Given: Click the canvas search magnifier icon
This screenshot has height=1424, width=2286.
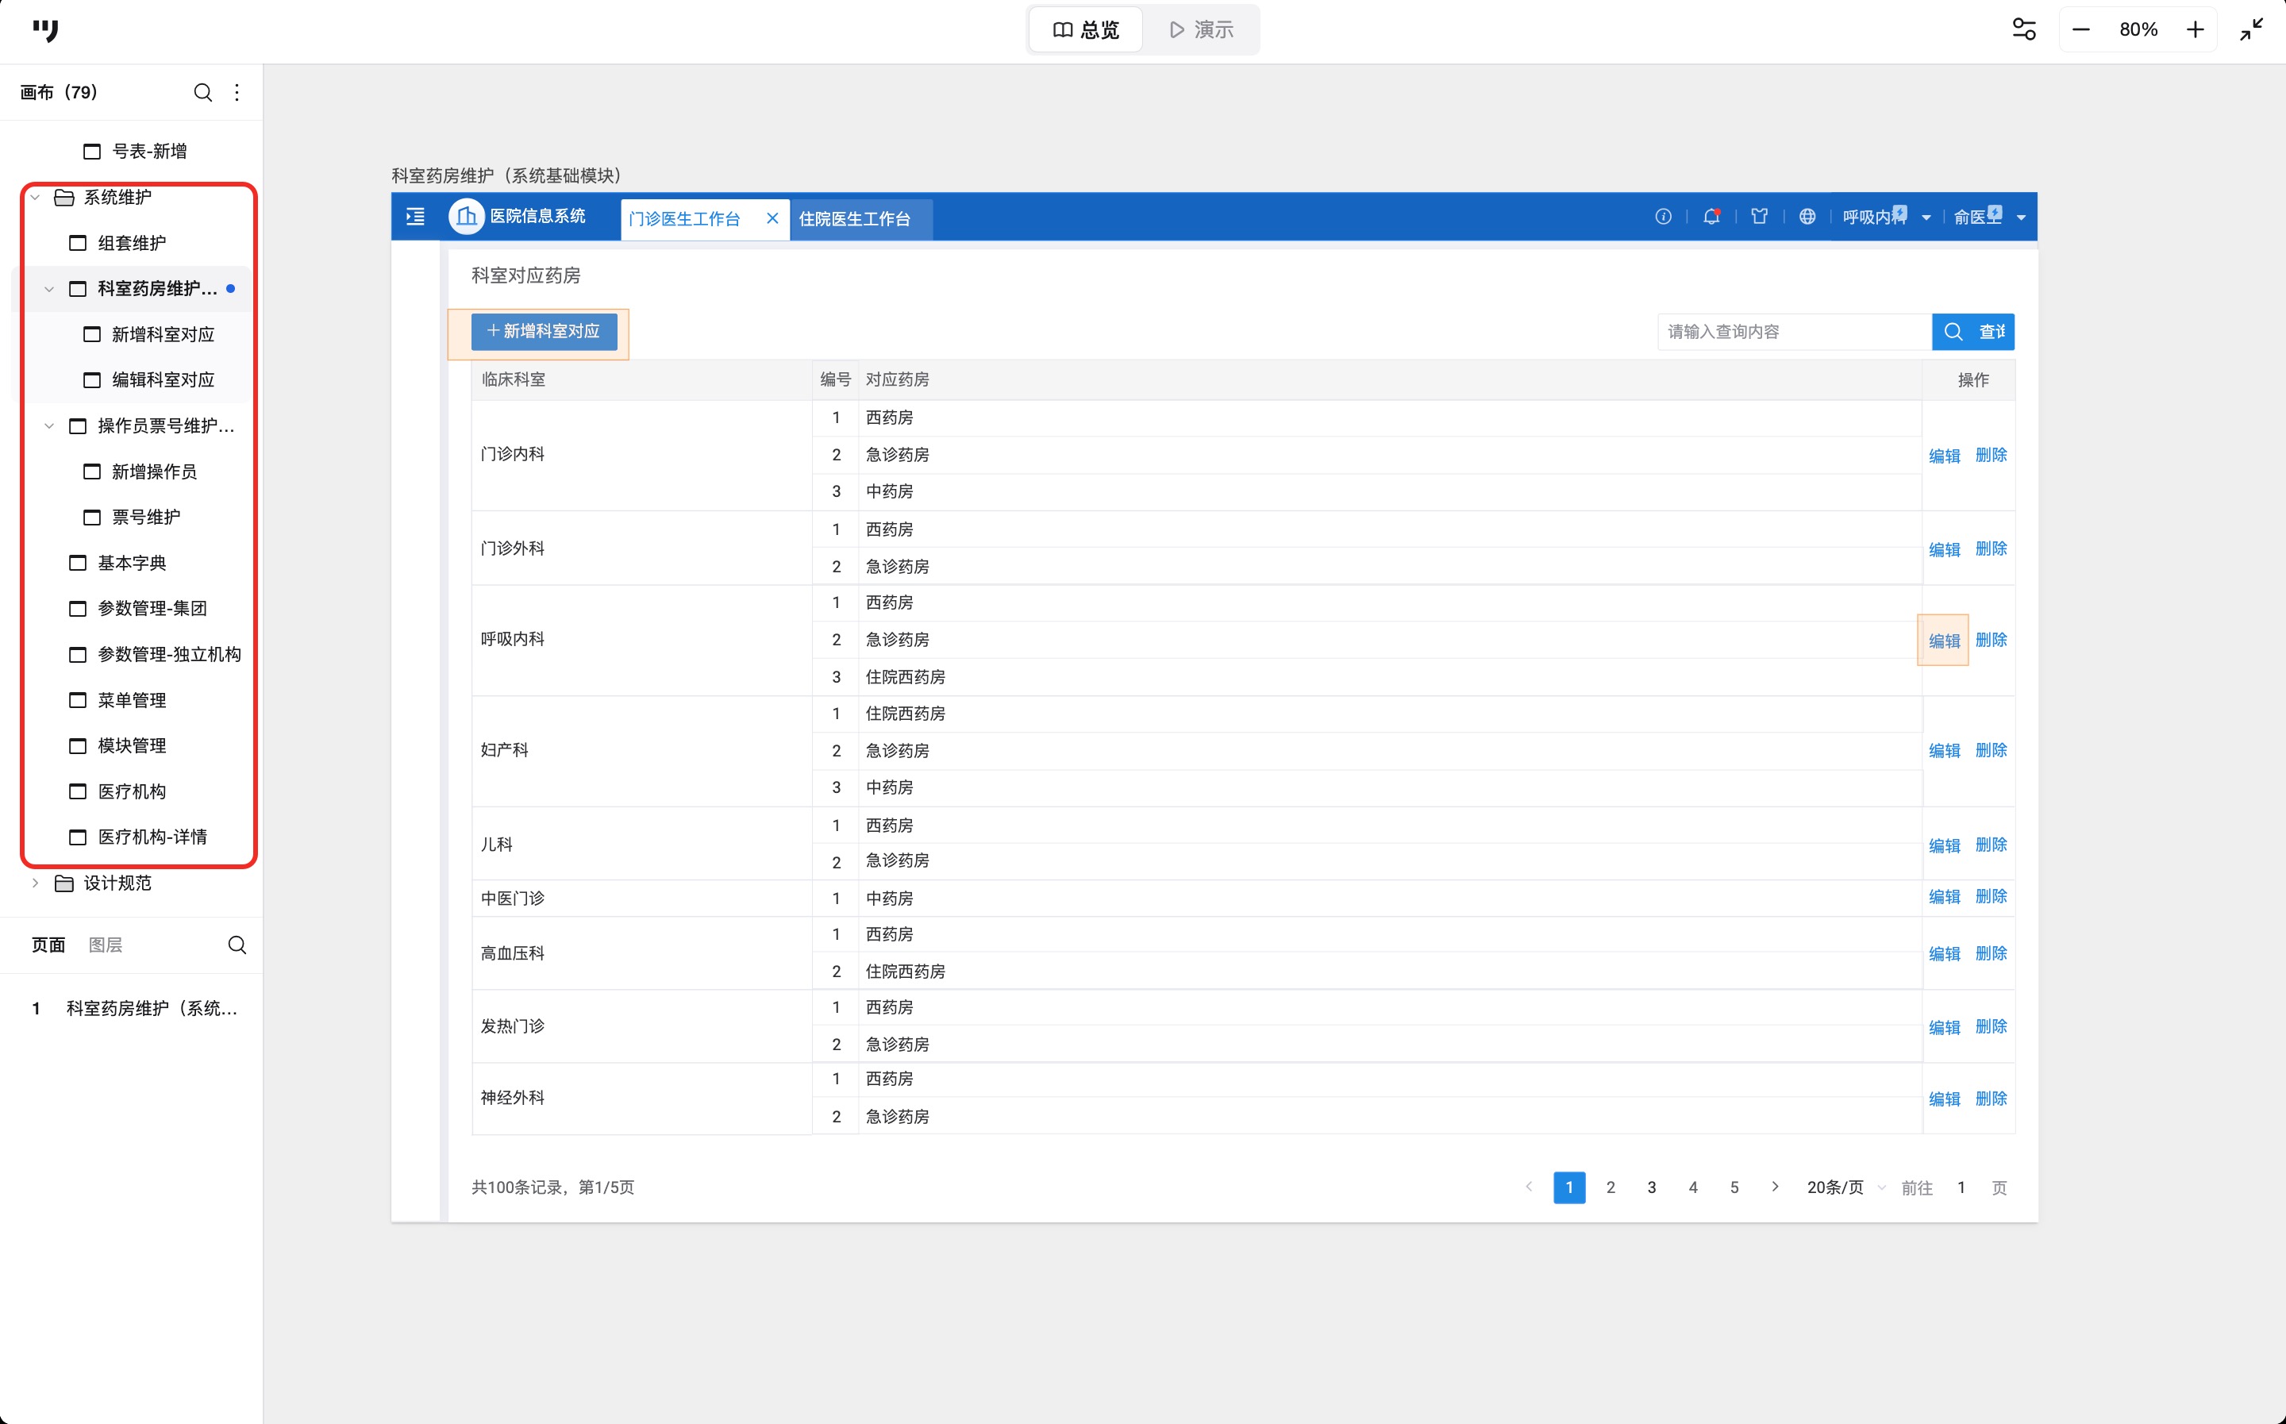Looking at the screenshot, I should coord(202,92).
